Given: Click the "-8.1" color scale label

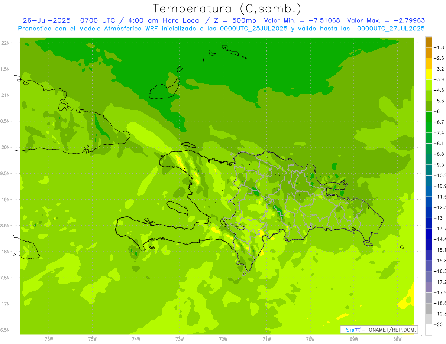Looking at the screenshot, I should 439,144.
